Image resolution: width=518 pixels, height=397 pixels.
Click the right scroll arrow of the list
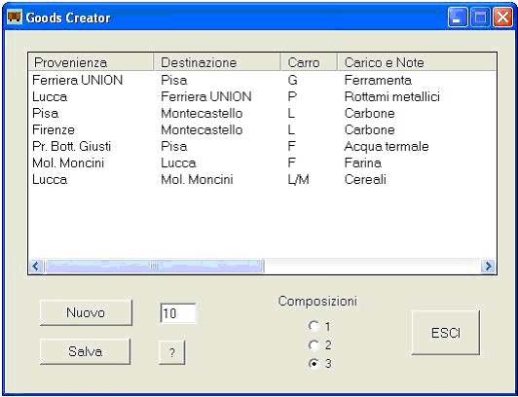click(x=488, y=266)
